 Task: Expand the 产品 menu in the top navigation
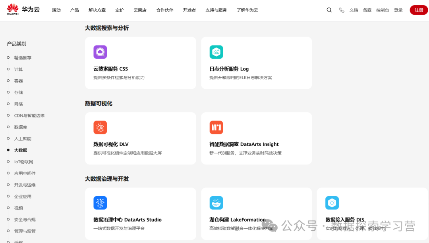click(x=74, y=10)
